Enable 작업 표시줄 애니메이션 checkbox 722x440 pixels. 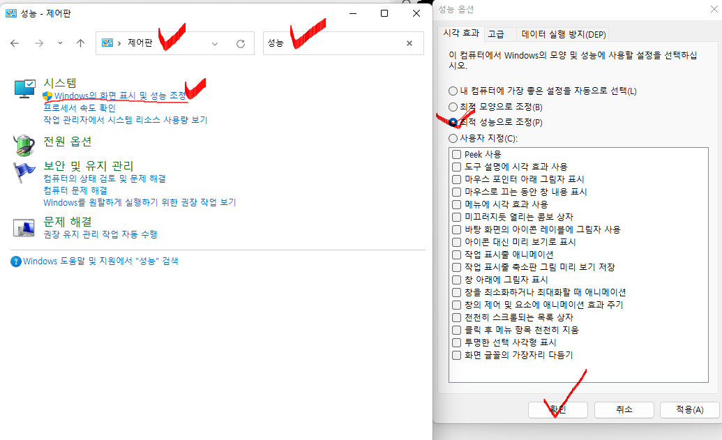pyautogui.click(x=456, y=255)
